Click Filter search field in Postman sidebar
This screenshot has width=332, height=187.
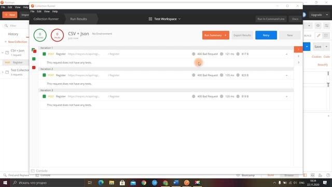click(x=16, y=25)
